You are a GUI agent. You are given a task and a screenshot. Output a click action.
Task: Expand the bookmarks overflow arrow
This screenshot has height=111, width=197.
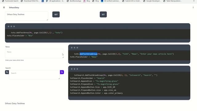pyautogui.click(x=194, y=1)
